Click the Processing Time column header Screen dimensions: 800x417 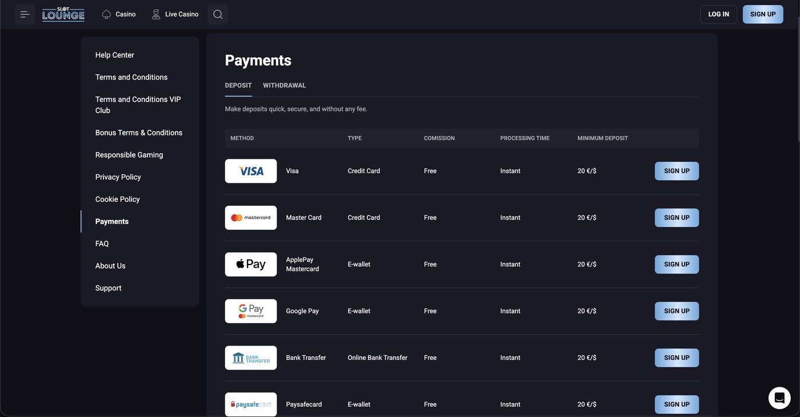(x=525, y=138)
